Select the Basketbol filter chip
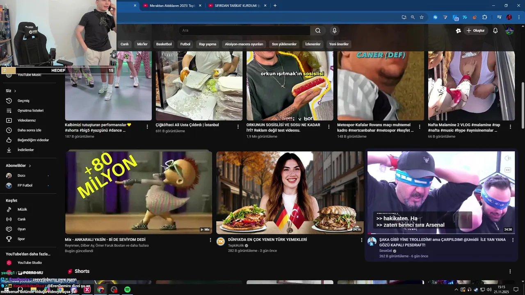 (164, 44)
